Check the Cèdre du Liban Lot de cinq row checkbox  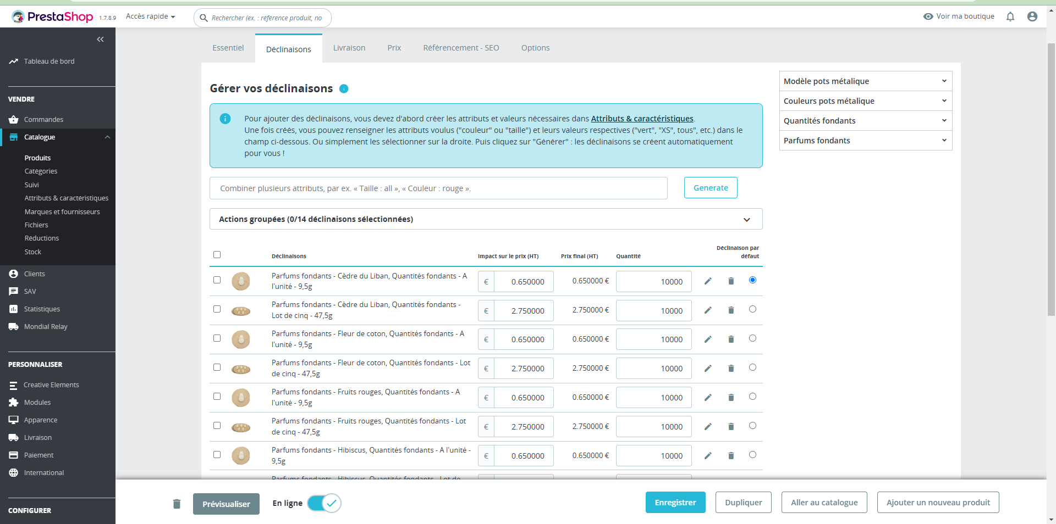click(217, 309)
